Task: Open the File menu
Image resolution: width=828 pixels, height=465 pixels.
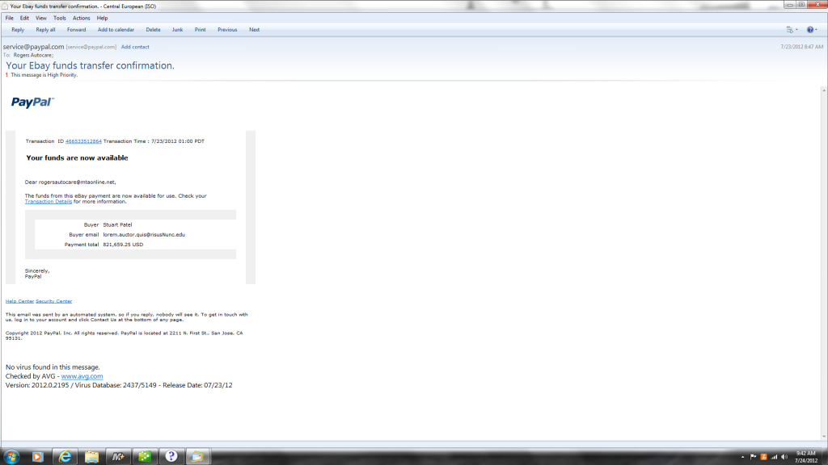Action: coord(10,18)
